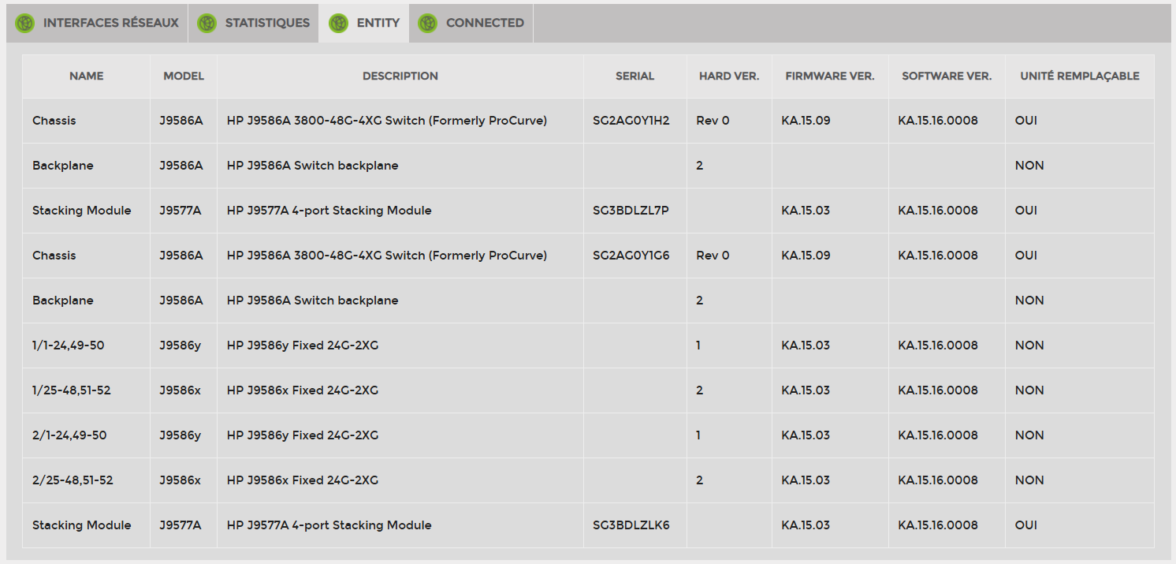Screen dimensions: 1176x564
Task: Click the name 1/25-48,51-52
Action: (73, 390)
